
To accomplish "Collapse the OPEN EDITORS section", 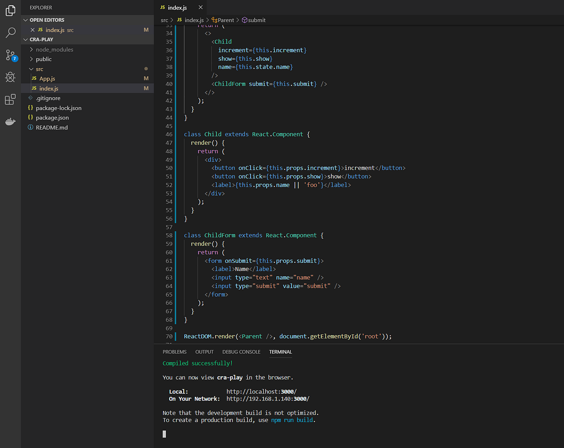I will (x=47, y=20).
